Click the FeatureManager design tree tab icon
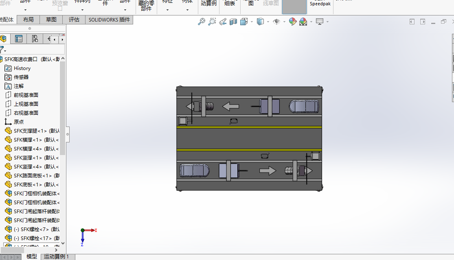 (4, 39)
